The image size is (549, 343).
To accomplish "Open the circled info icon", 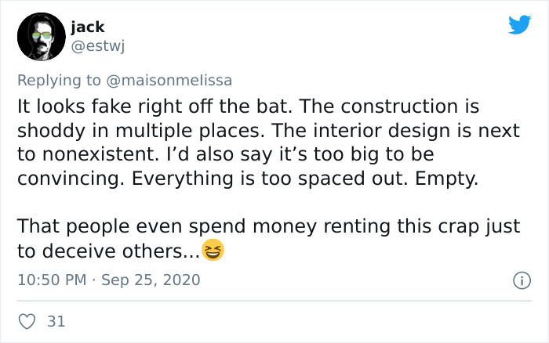I will coord(519,280).
